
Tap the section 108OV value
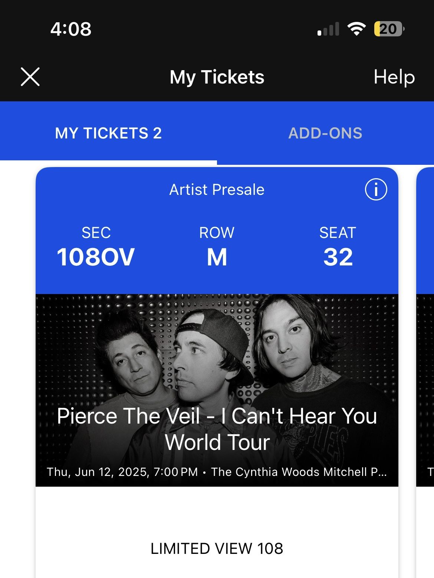[x=96, y=257]
